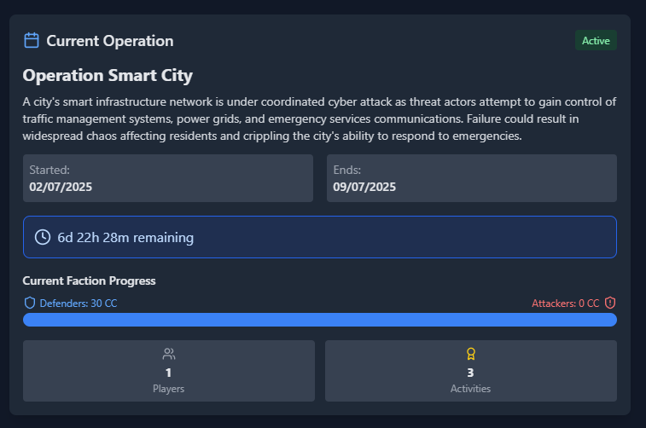Screen dimensions: 646x428
Task: Click the Started: label
Action: point(49,170)
